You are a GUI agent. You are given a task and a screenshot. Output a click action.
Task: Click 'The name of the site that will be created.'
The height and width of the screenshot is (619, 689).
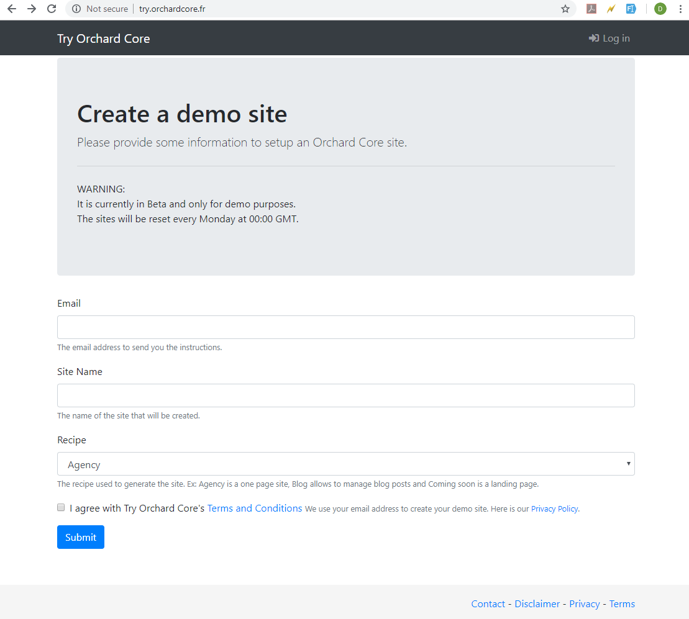tap(129, 416)
